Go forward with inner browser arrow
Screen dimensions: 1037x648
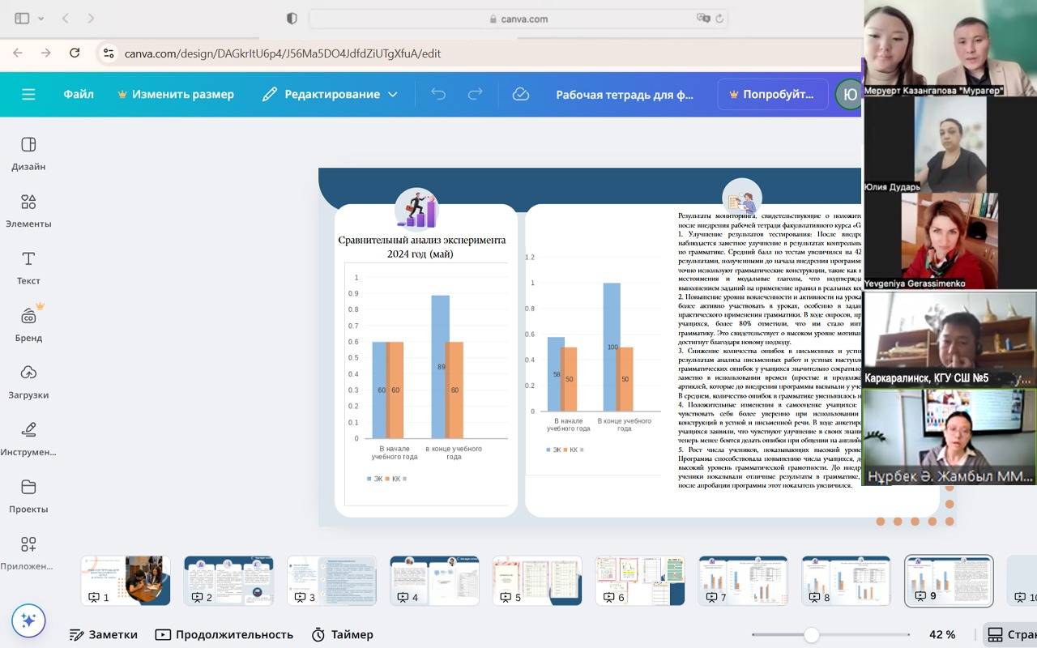coord(46,53)
